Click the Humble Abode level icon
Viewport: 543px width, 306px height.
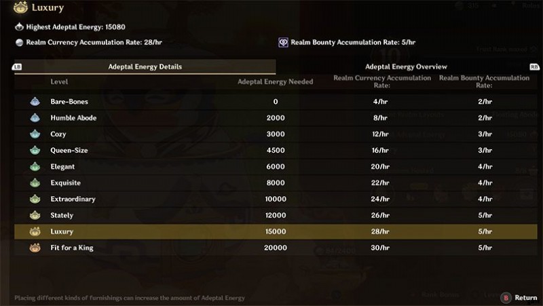point(35,117)
